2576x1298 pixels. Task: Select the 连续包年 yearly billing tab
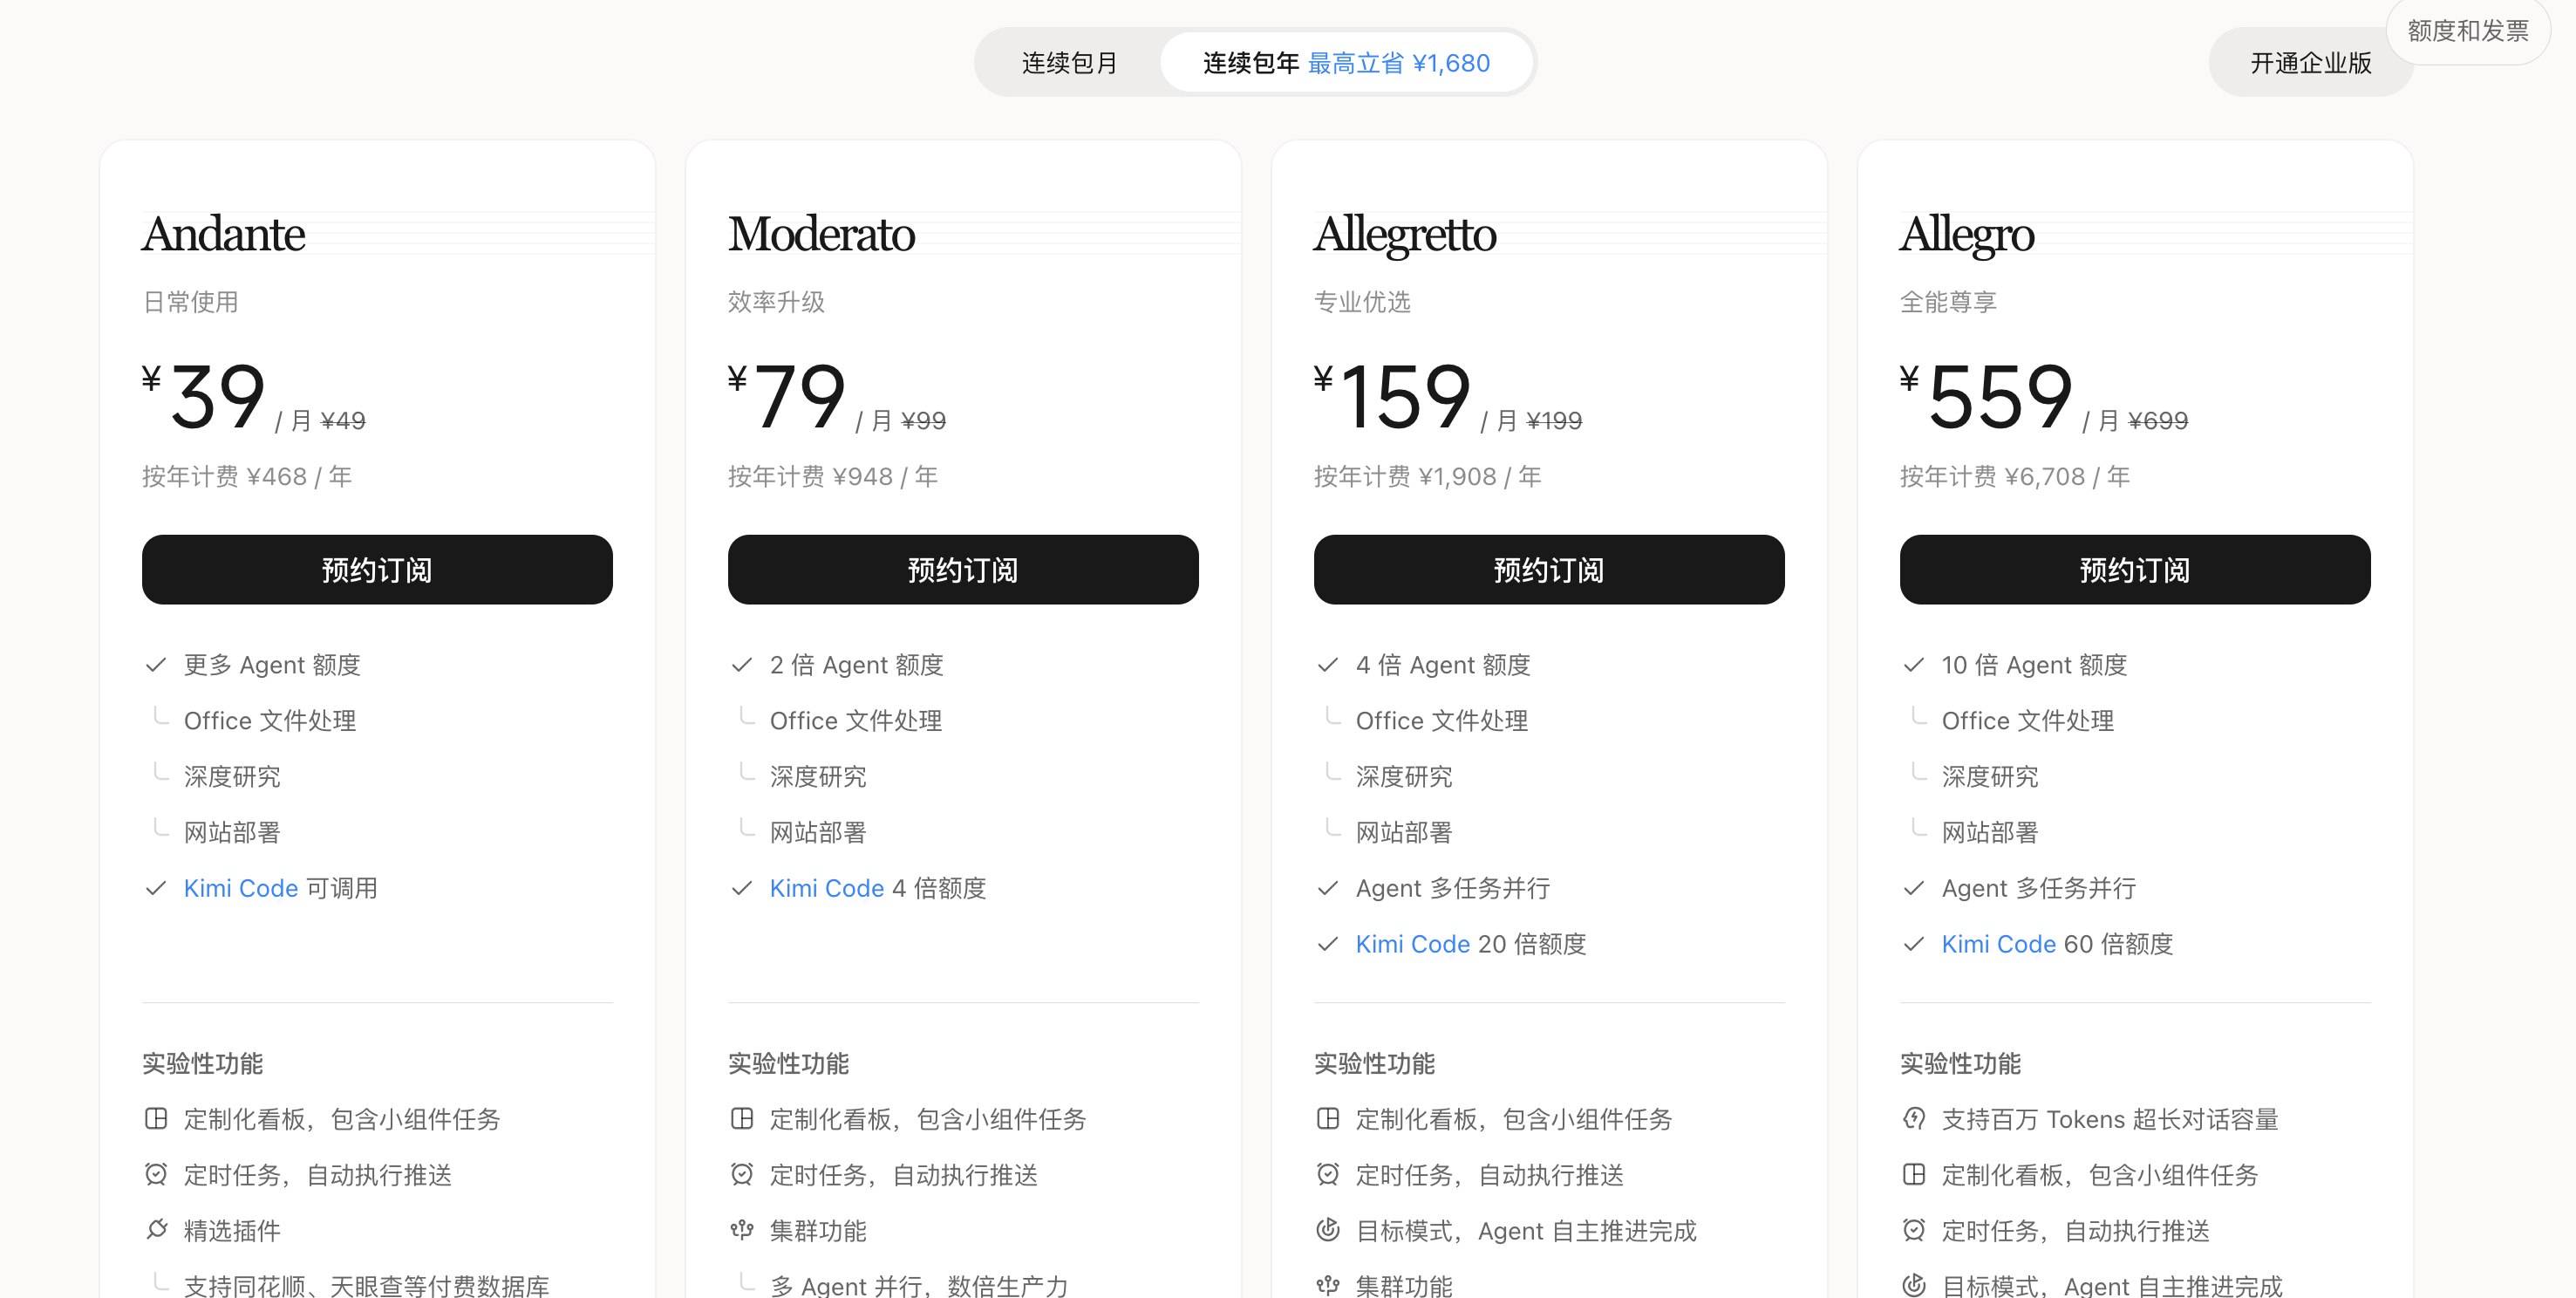[x=1346, y=63]
